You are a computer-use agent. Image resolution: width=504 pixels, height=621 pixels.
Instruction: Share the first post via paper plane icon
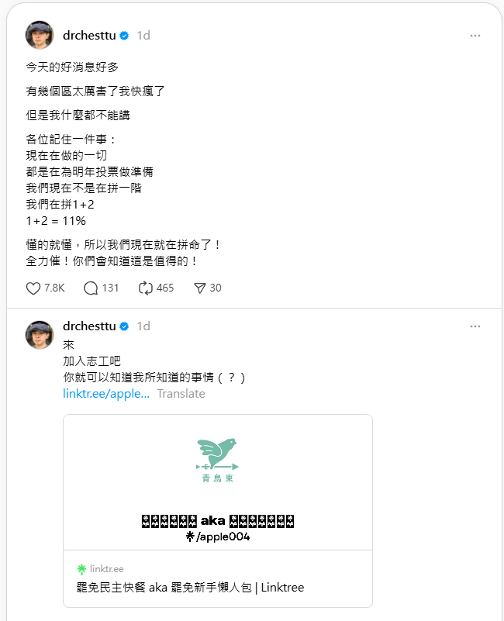click(x=200, y=288)
